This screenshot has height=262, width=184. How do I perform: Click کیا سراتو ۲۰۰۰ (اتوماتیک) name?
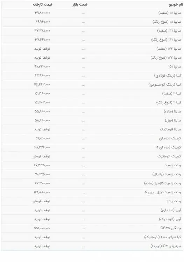tap(163, 237)
